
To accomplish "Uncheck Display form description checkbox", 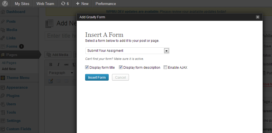I will (x=121, y=67).
